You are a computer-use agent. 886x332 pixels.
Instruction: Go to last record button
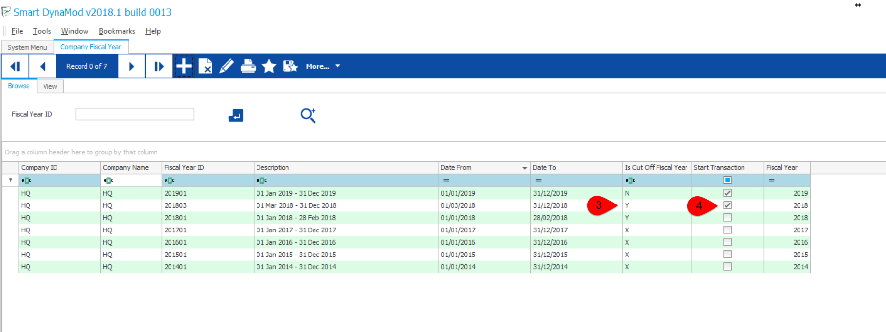click(159, 66)
